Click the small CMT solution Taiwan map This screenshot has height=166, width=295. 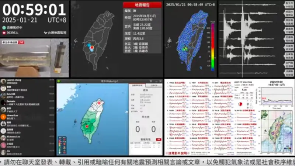[x=276, y=131]
